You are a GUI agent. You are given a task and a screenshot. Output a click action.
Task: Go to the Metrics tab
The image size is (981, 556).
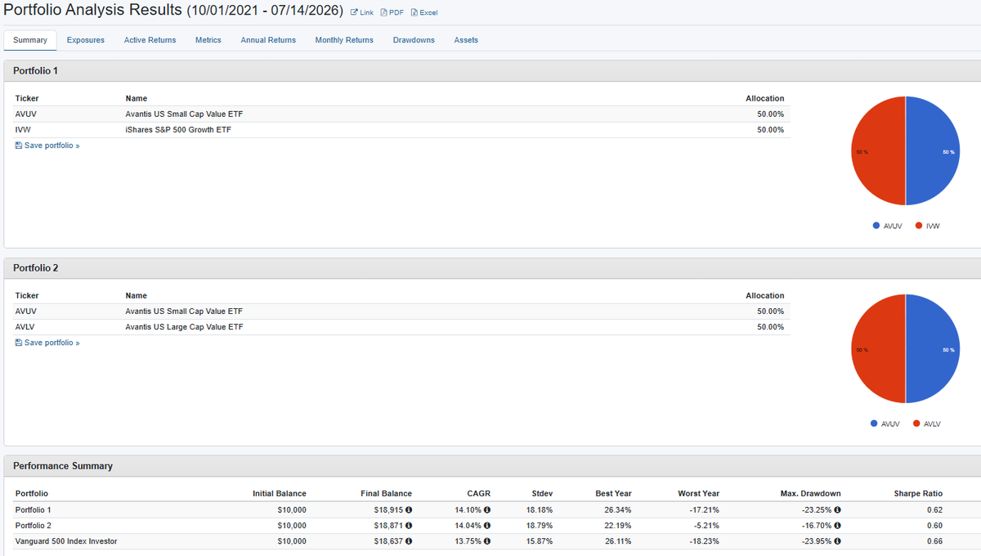tap(208, 40)
